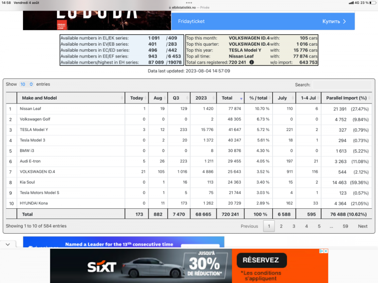Viewport: 378px width, 283px height.
Task: Click the info icon beside total cars registered
Action: pos(251,62)
